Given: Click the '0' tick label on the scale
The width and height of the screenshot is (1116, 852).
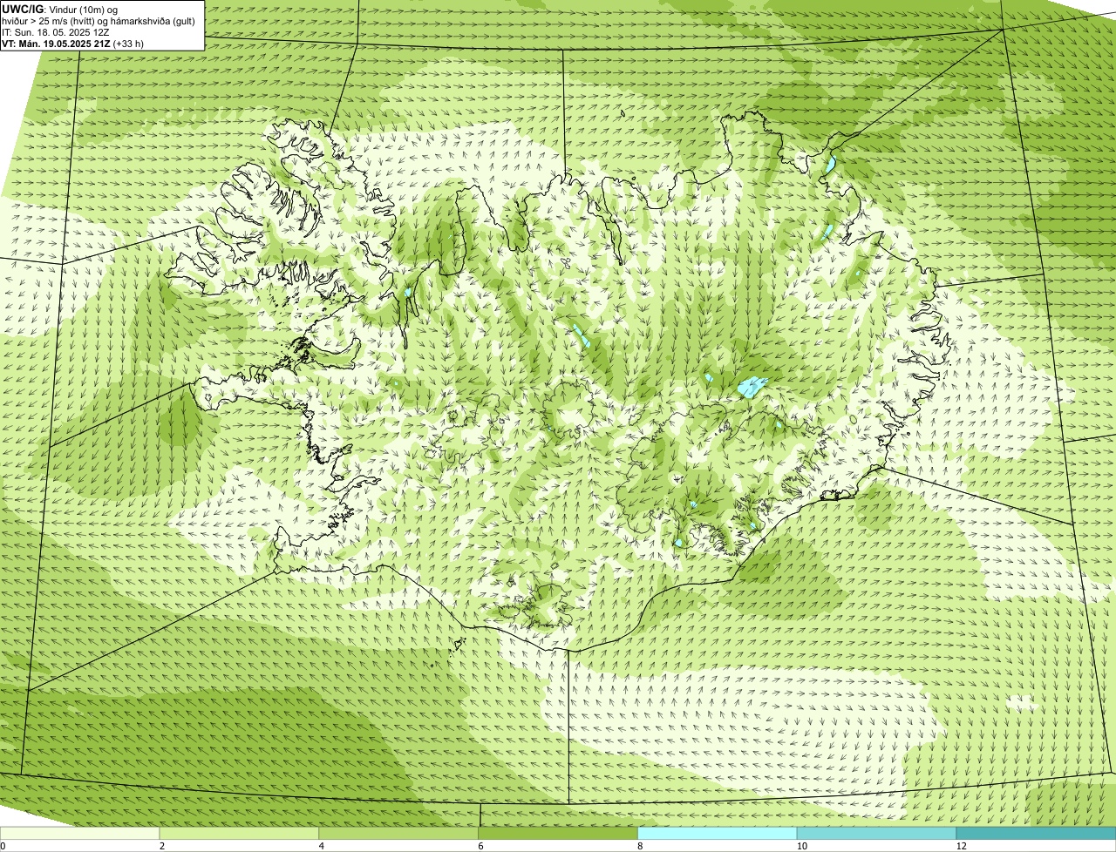Looking at the screenshot, I should click(x=3, y=846).
